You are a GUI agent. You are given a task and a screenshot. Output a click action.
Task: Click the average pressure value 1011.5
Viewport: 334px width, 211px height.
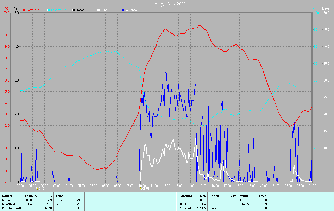202,208
